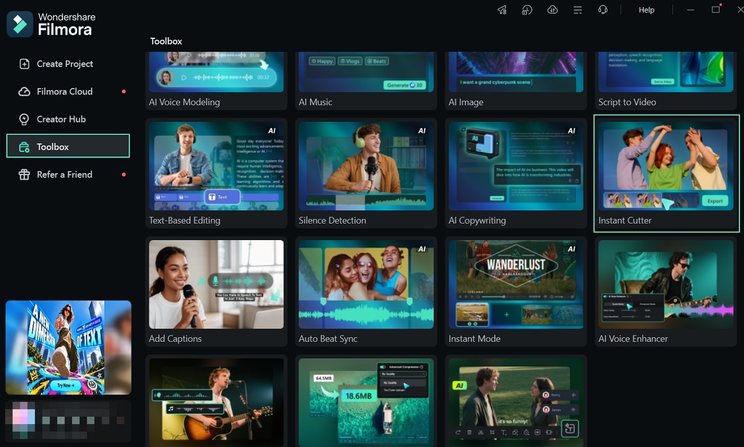
Task: Open the AI Image tool card
Action: point(516,81)
